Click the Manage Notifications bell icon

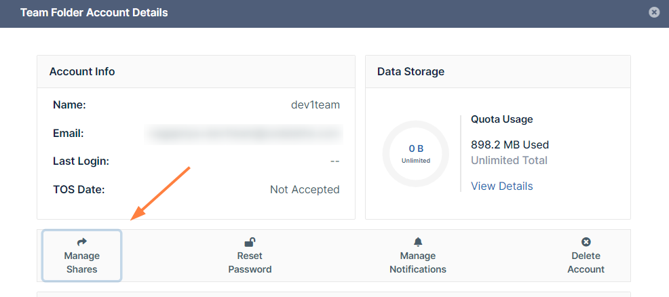[x=418, y=241]
